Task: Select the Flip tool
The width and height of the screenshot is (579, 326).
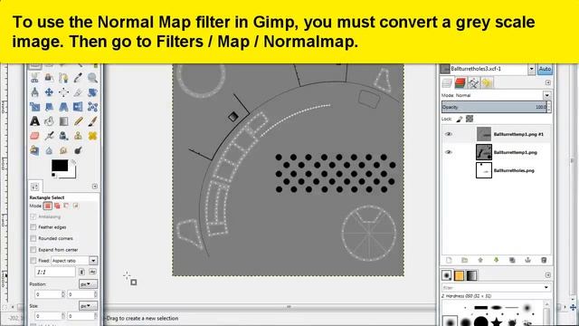Action: click(x=78, y=107)
